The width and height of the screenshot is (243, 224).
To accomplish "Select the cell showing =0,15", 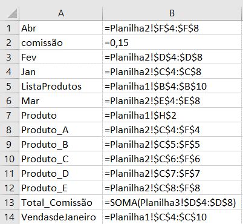I will tap(172, 42).
